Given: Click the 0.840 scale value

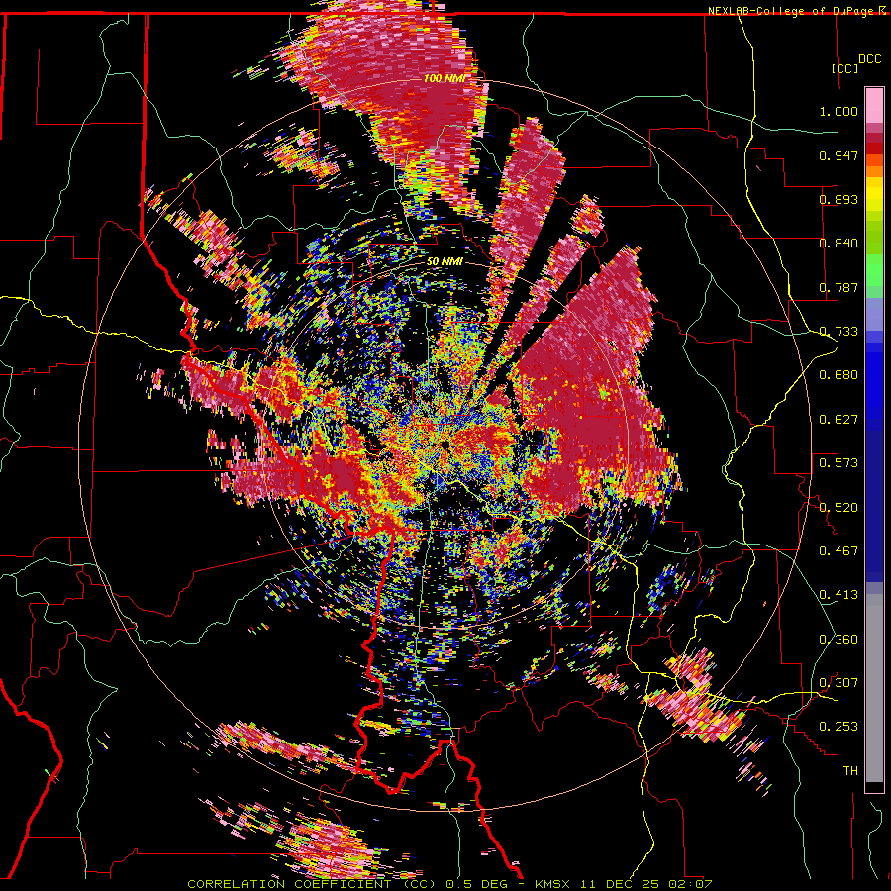Looking at the screenshot, I should click(x=839, y=244).
